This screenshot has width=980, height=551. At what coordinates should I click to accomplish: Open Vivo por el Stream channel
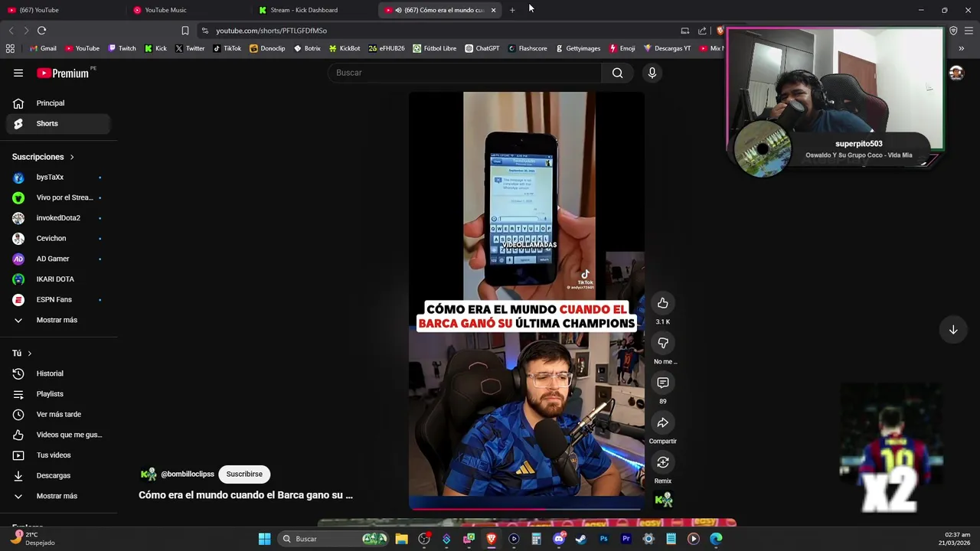point(58,197)
